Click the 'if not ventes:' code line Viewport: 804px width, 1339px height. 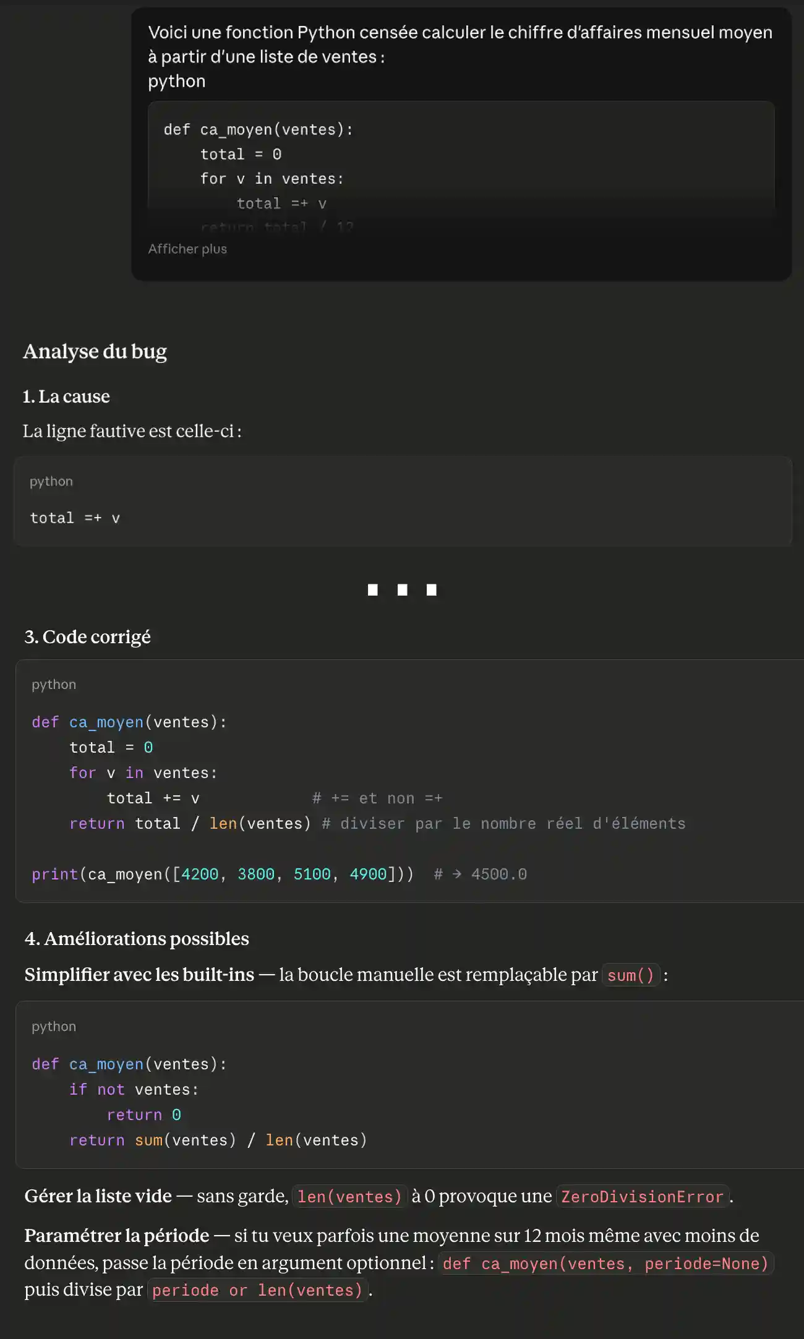point(134,1090)
